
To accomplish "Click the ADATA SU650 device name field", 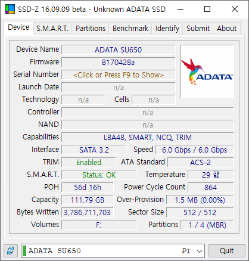I will click(119, 50).
